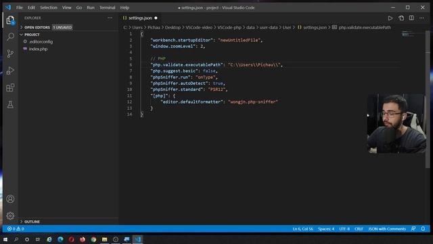Image resolution: width=433 pixels, height=244 pixels.
Task: Click the VSCode-video breadcrumb segment
Action: (199, 27)
